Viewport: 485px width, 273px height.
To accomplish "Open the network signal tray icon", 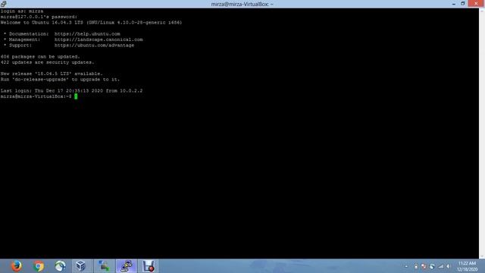I will click(x=441, y=266).
